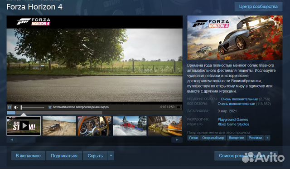The image size is (290, 169).
Task: Open the Список рекомендаций button
Action: pos(246,156)
